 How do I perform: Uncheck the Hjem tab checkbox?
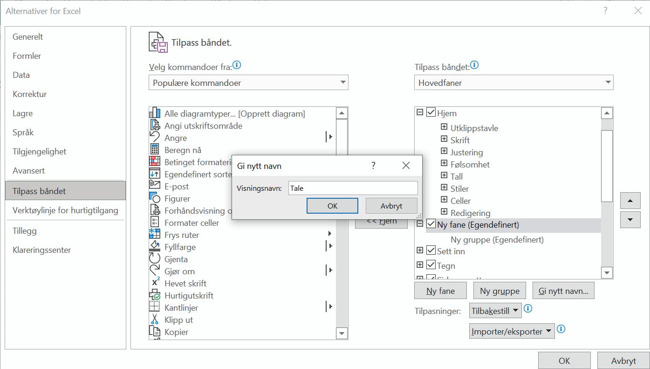(x=431, y=112)
